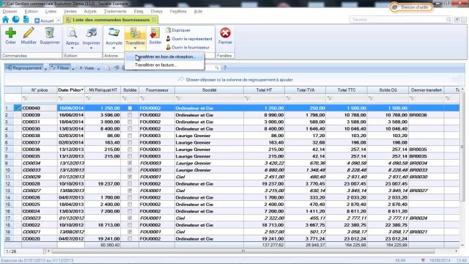Click the magnifier icon in the list search box
This screenshot has width=469, height=264.
point(217,67)
